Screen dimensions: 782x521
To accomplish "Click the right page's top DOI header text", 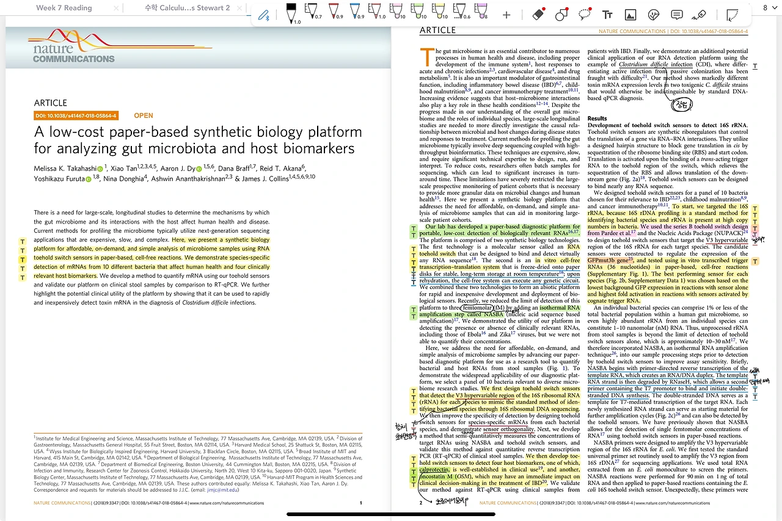I will 673,31.
